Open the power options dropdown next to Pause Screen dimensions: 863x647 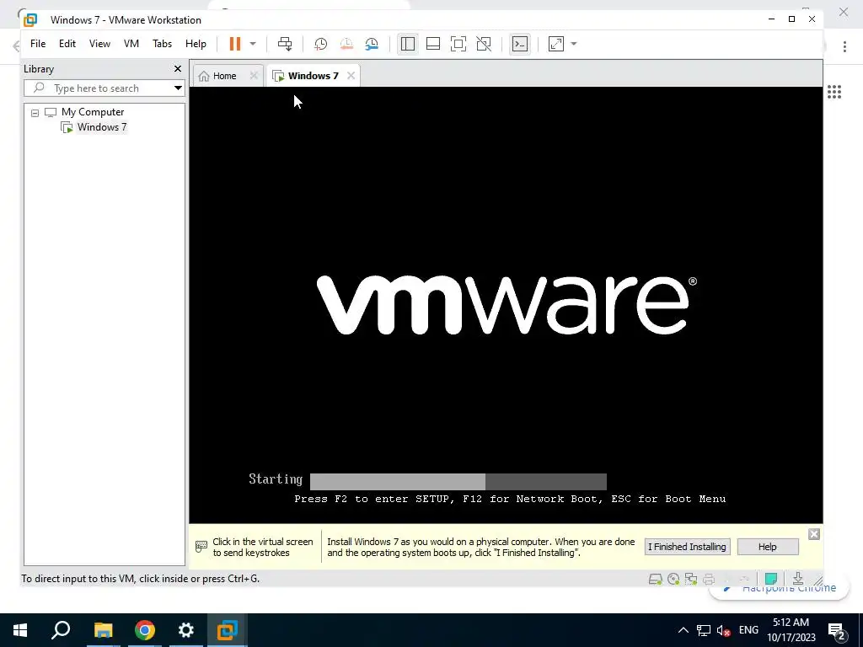pyautogui.click(x=253, y=44)
